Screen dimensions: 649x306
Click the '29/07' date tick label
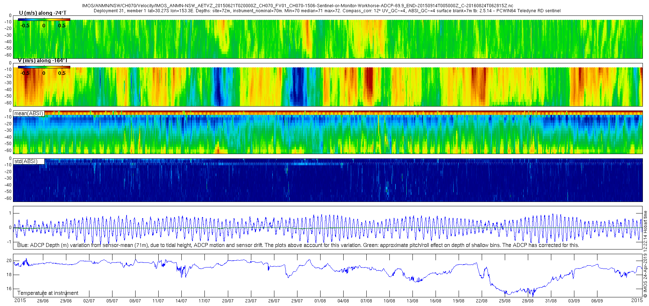pyautogui.click(x=297, y=301)
